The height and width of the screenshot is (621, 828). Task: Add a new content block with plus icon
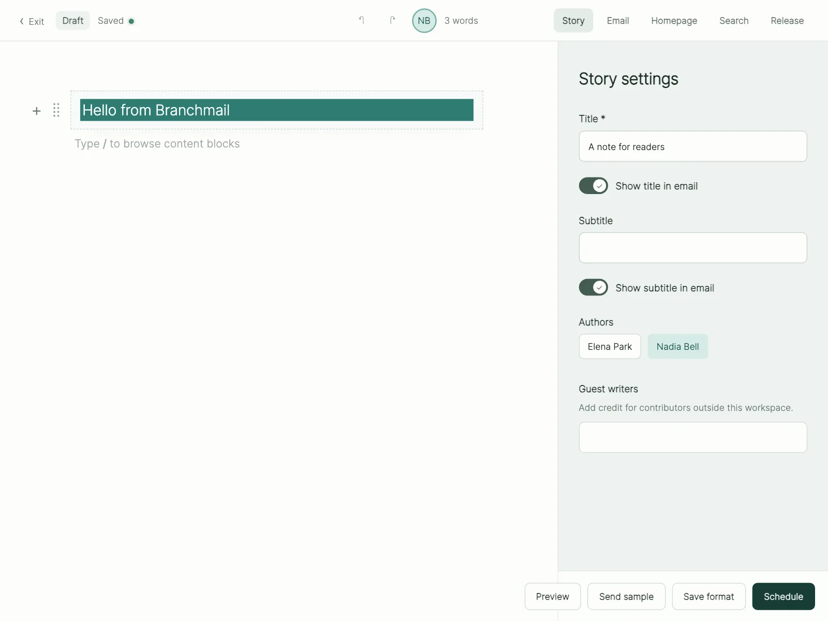[37, 111]
